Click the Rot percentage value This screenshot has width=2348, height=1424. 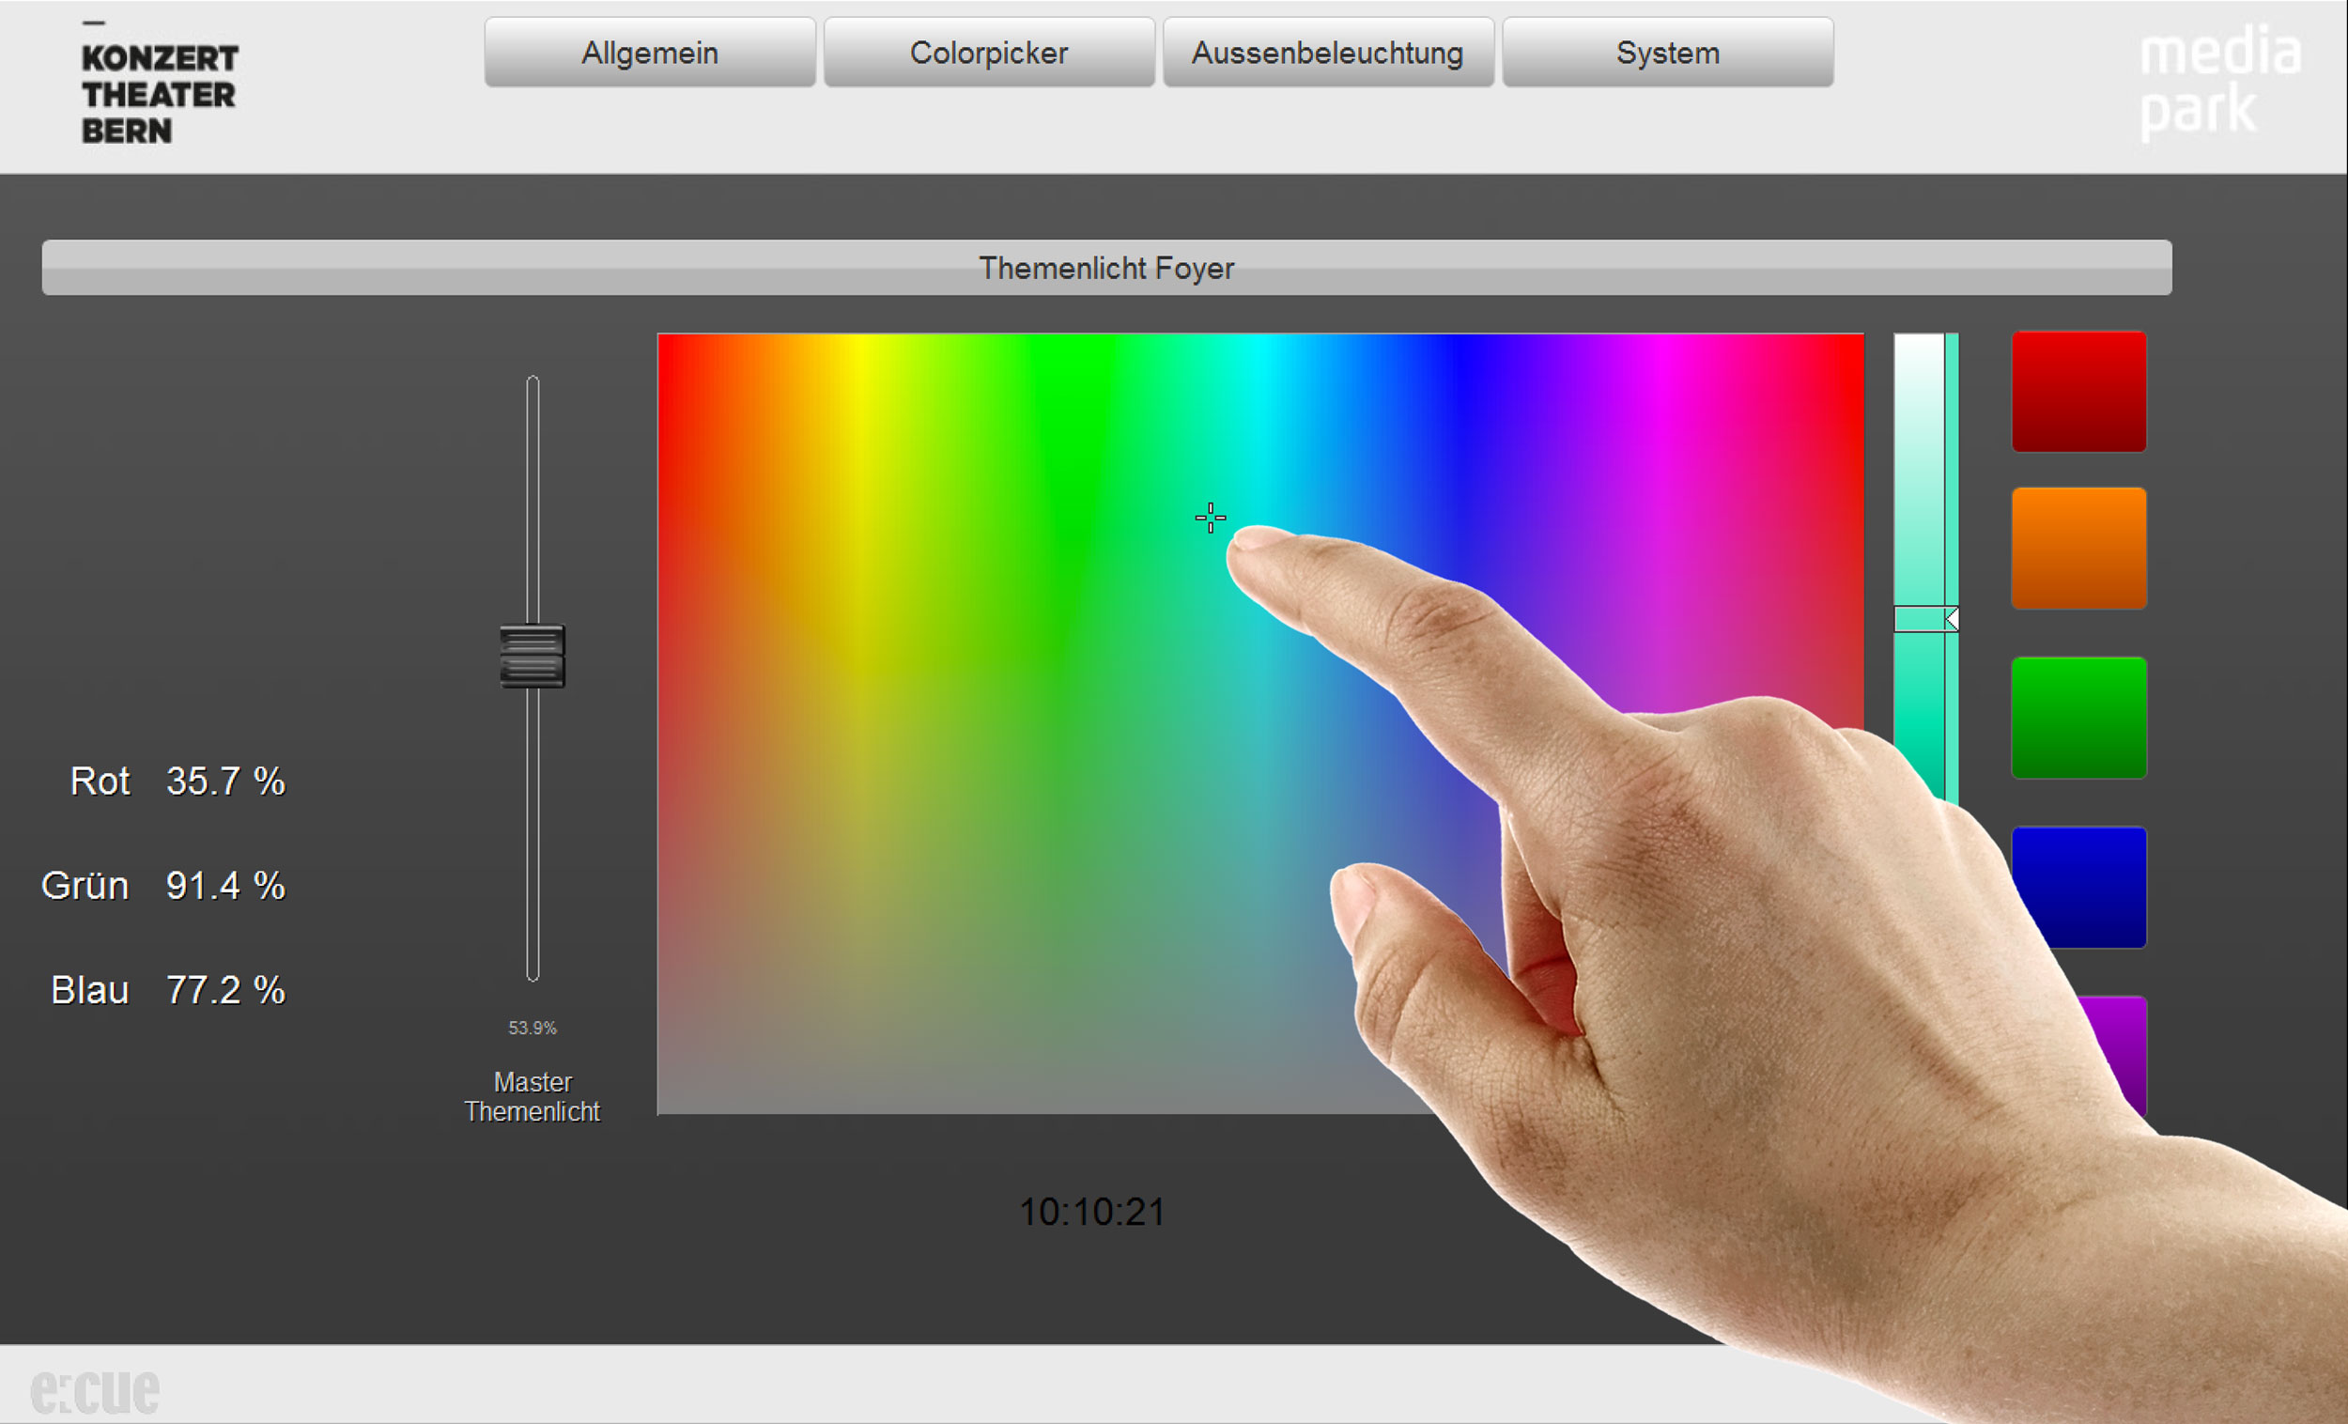[x=224, y=782]
